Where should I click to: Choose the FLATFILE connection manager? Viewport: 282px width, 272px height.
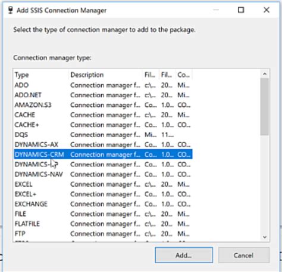click(x=103, y=224)
